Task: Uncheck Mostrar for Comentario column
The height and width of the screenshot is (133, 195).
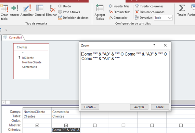Action: (66, 125)
